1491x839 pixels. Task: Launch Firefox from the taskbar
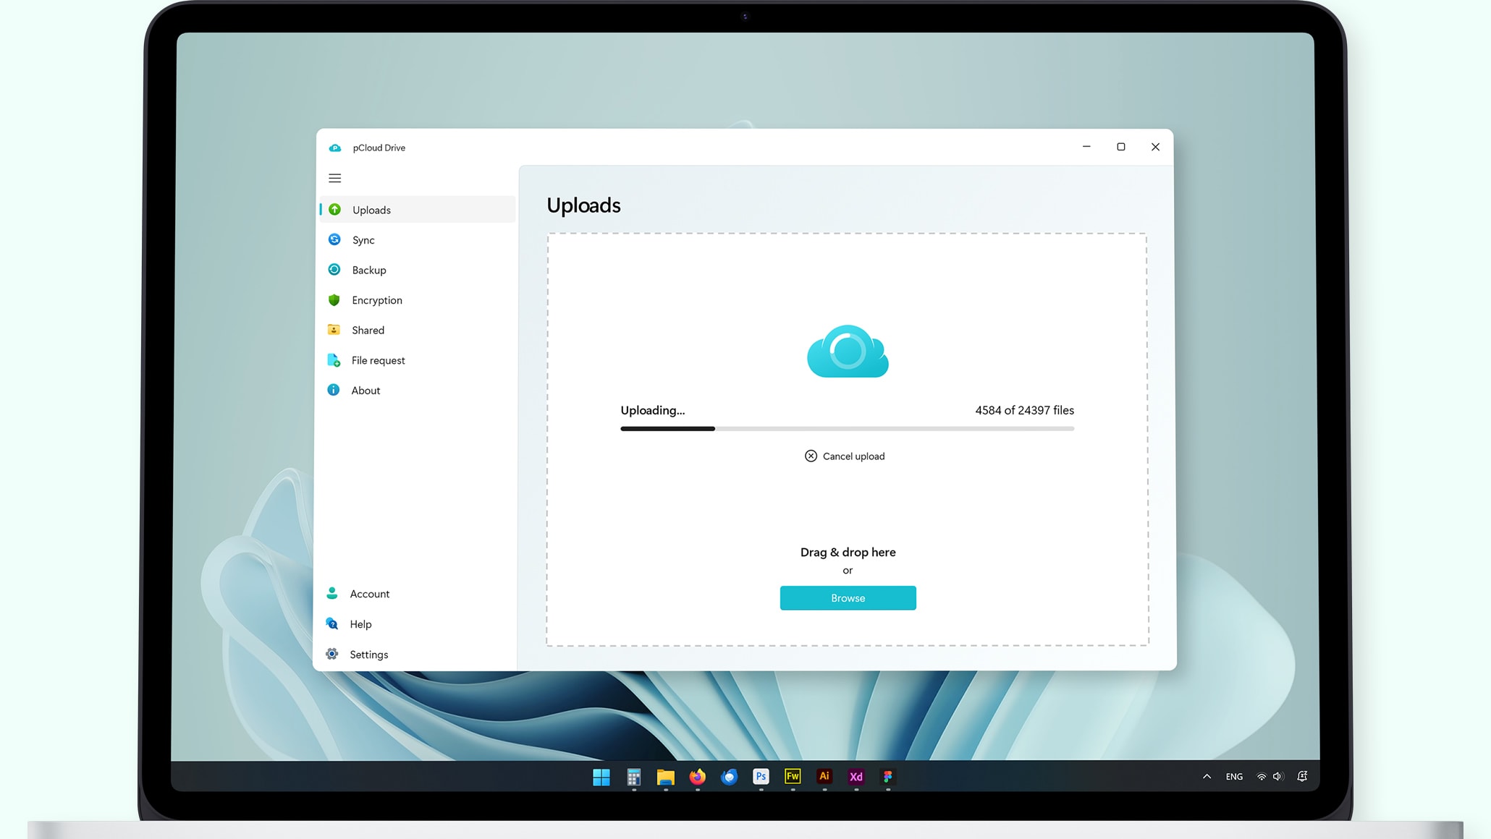pos(697,777)
